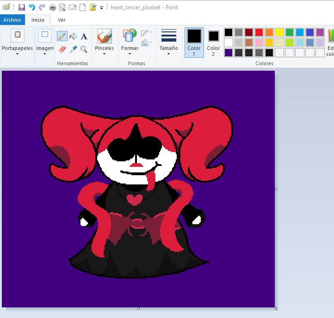Image resolution: width=334 pixels, height=318 pixels.
Task: Pick the bright red swatch
Action: [x=259, y=32]
